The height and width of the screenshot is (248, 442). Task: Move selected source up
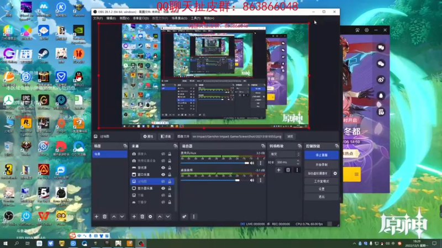tap(160, 217)
